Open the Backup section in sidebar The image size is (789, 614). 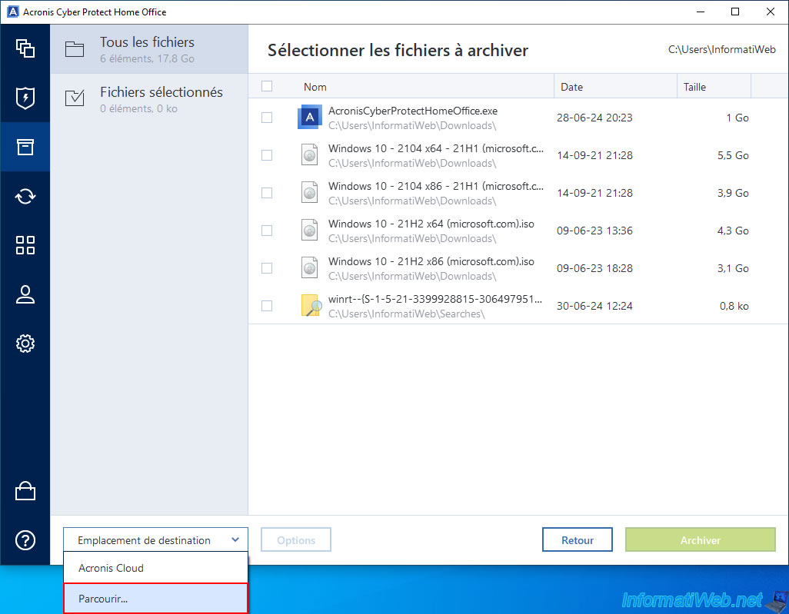(x=25, y=48)
